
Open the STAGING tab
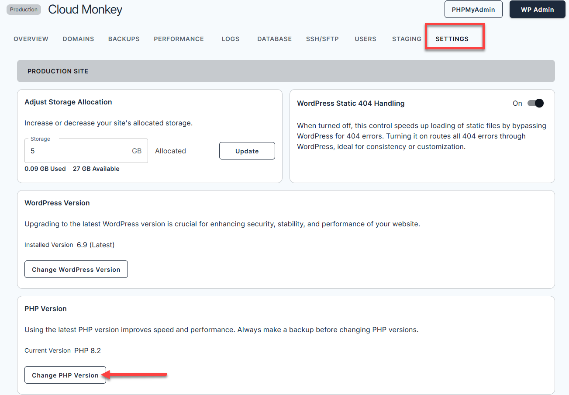(x=406, y=38)
